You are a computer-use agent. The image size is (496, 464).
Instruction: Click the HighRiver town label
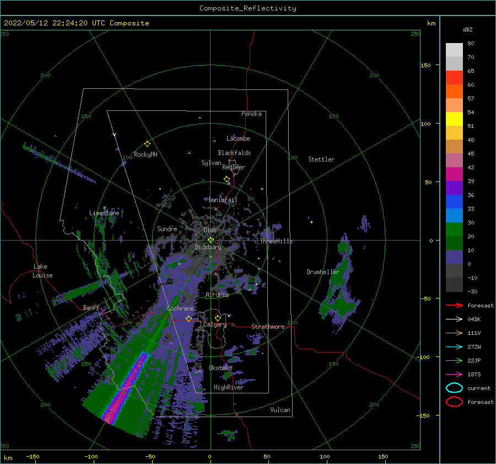pos(229,387)
